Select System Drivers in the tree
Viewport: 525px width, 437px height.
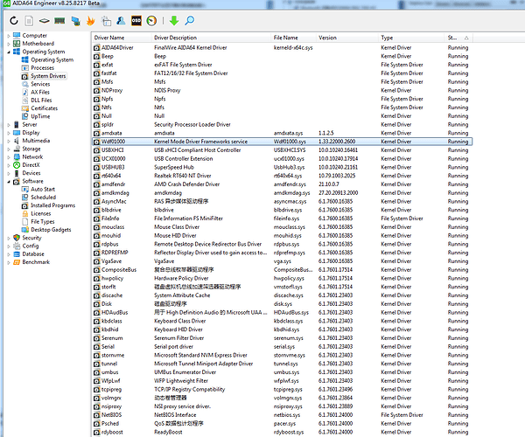pyautogui.click(x=48, y=76)
